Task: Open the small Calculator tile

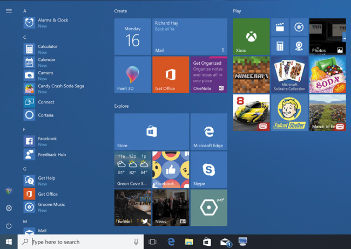Action: point(280,46)
